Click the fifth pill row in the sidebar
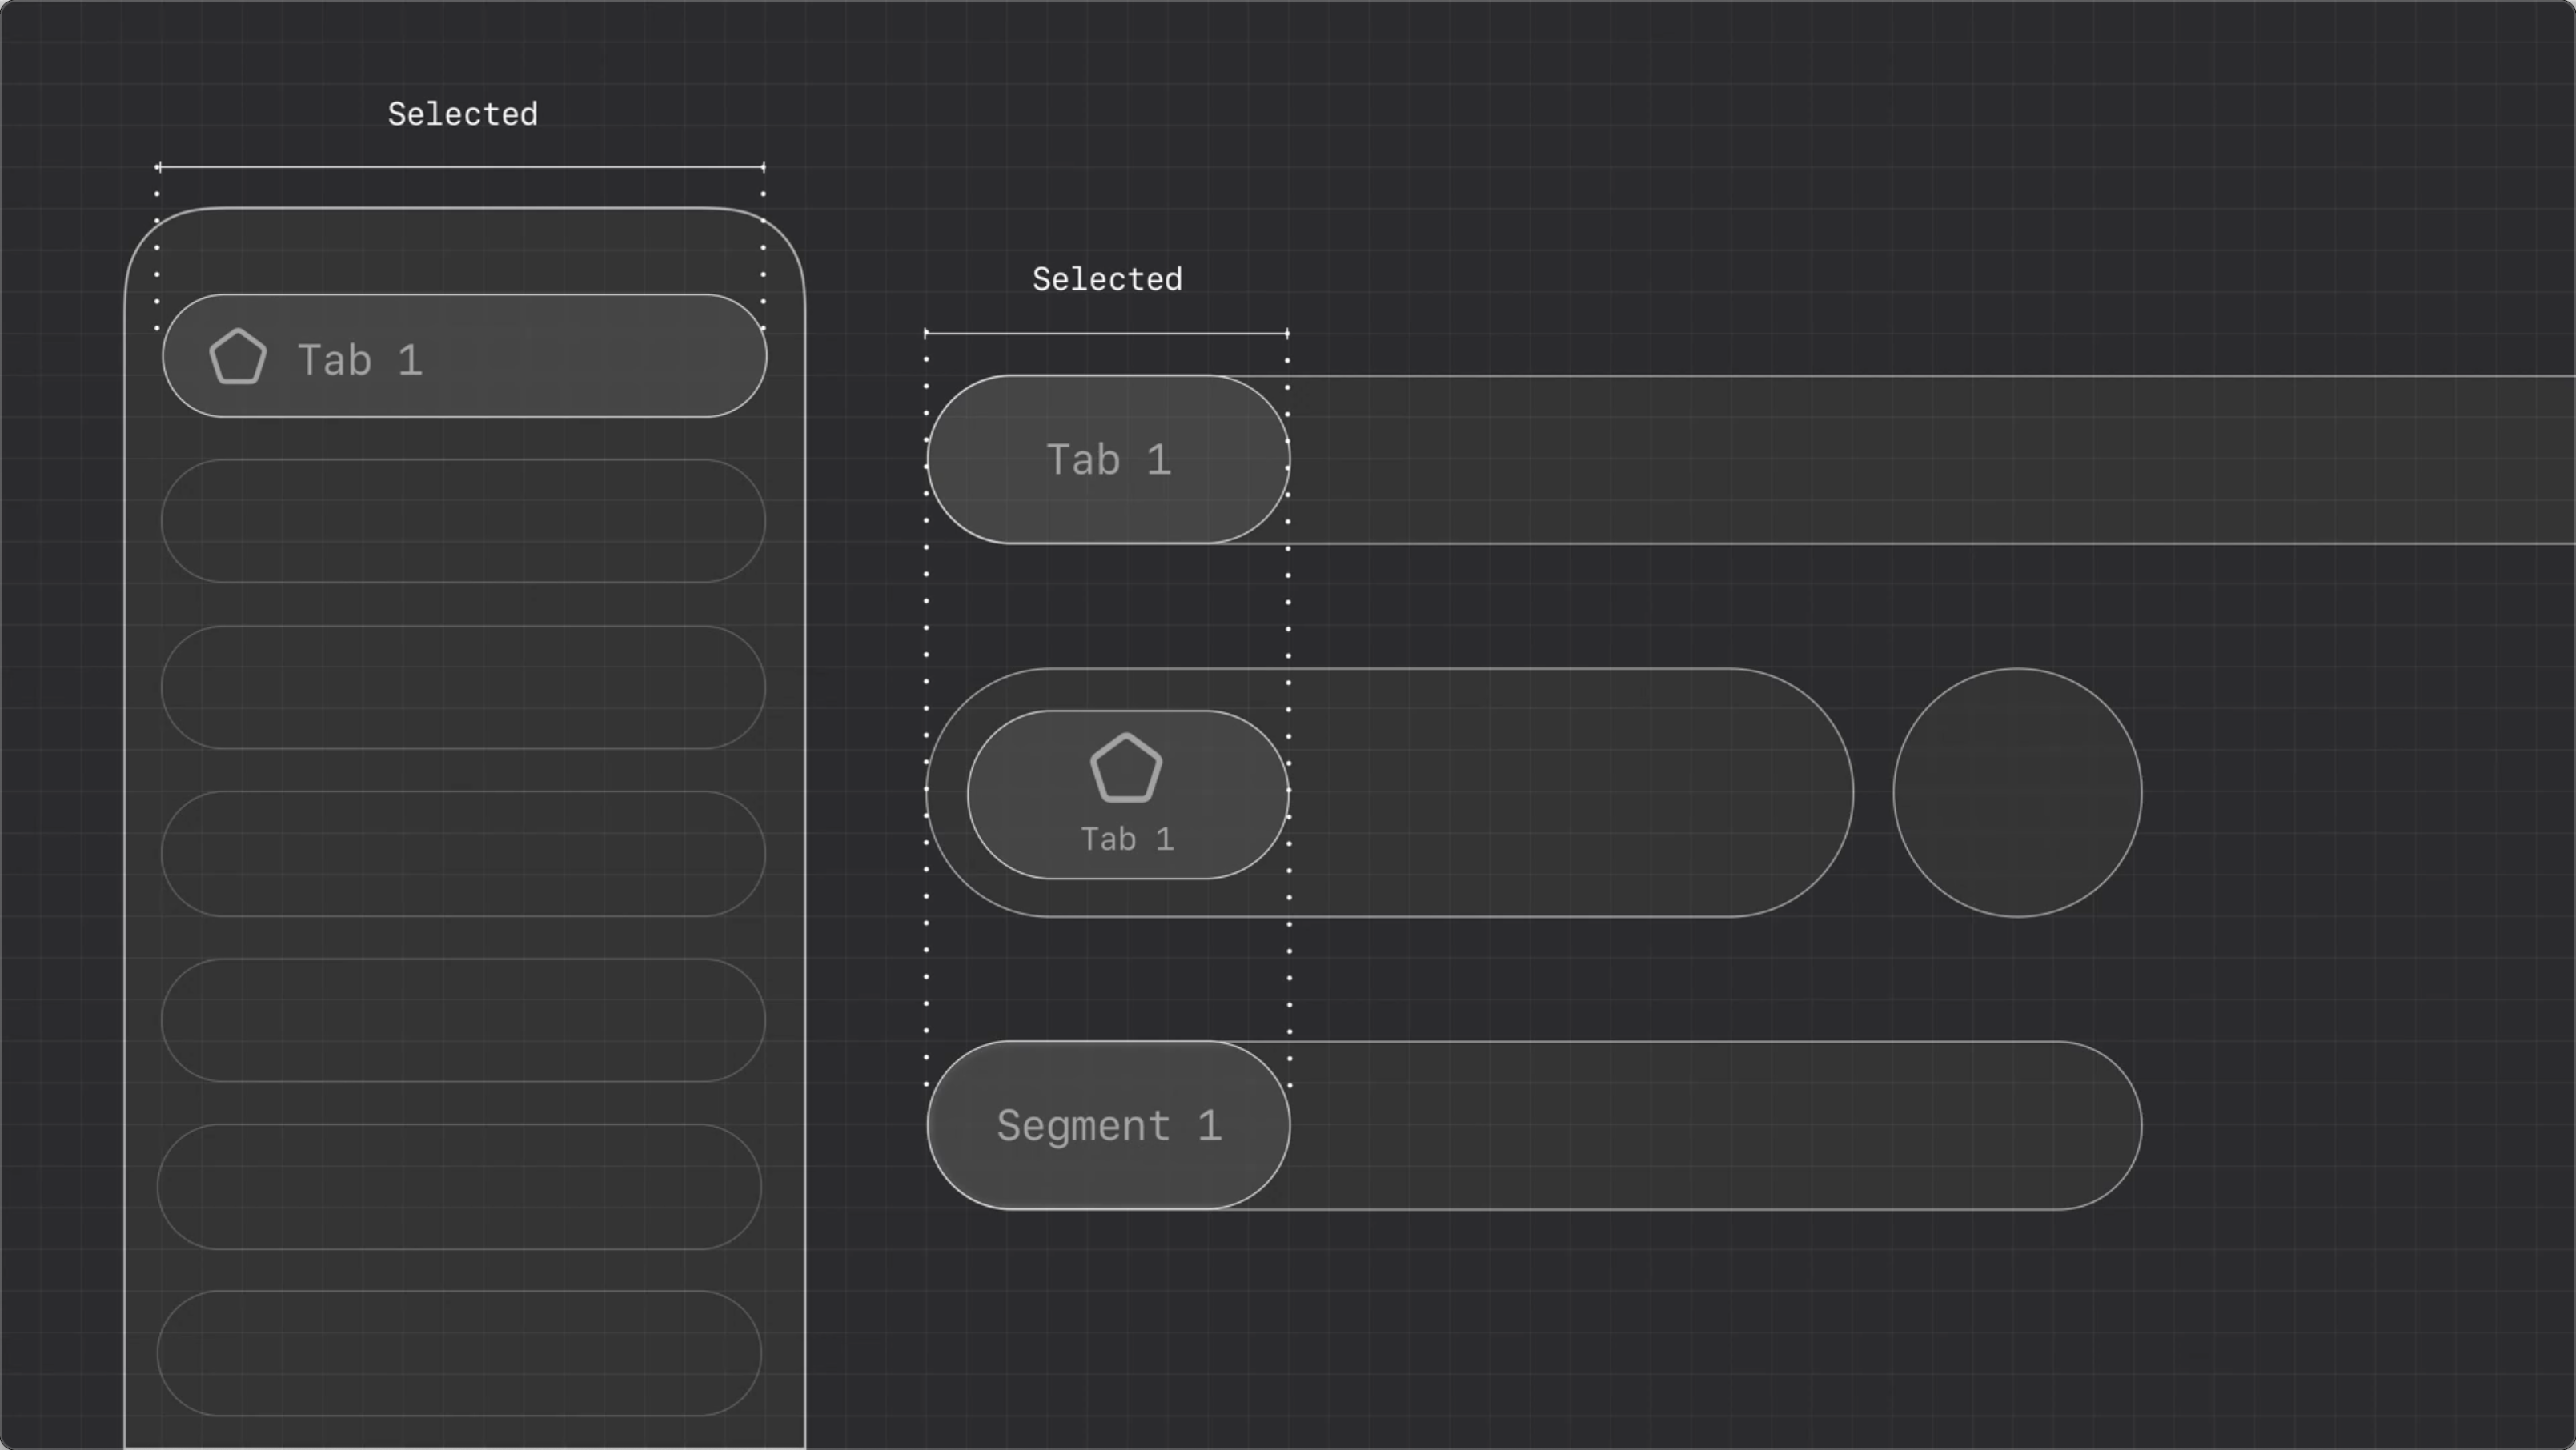2576x1450 pixels. [x=463, y=1020]
